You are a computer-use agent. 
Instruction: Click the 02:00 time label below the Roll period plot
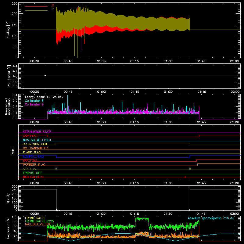(235, 92)
